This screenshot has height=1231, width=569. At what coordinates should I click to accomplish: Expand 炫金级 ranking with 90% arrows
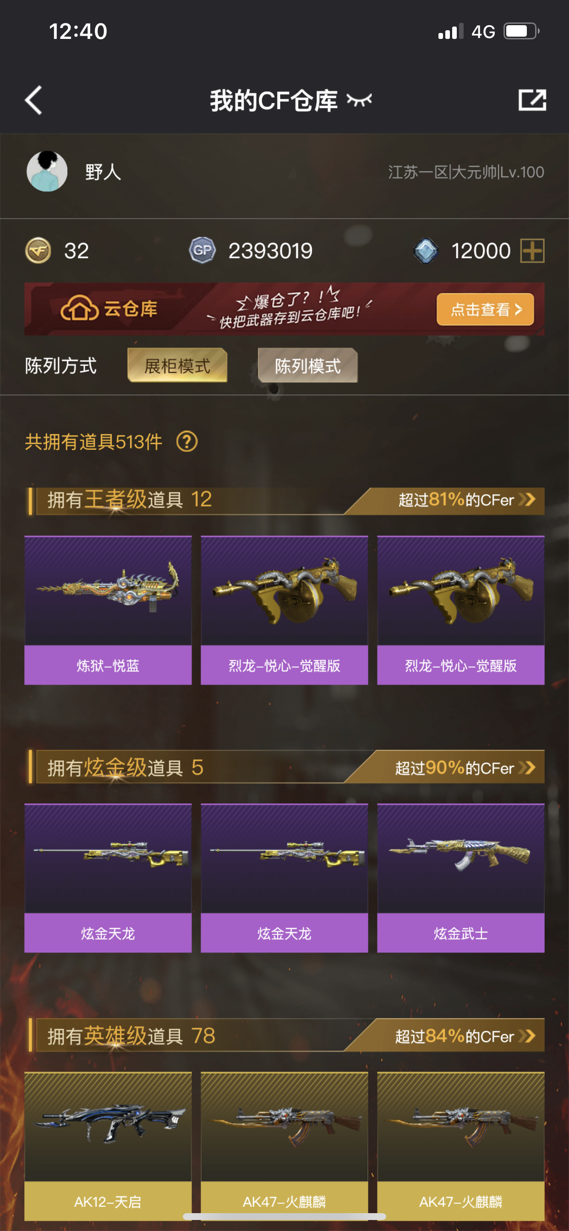pyautogui.click(x=527, y=768)
